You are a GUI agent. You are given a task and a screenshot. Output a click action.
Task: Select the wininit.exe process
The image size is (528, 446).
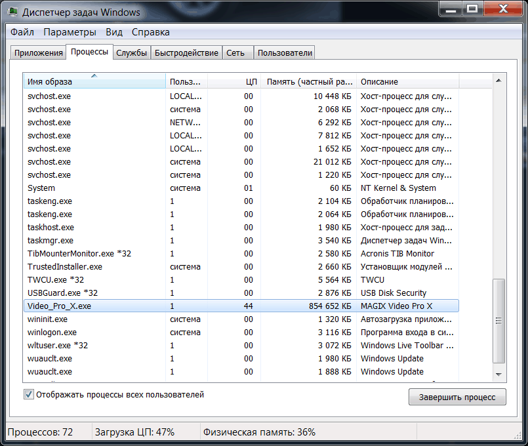(241, 319)
